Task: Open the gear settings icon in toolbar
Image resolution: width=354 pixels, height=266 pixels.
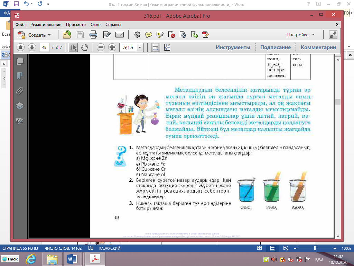Action: [x=137, y=35]
